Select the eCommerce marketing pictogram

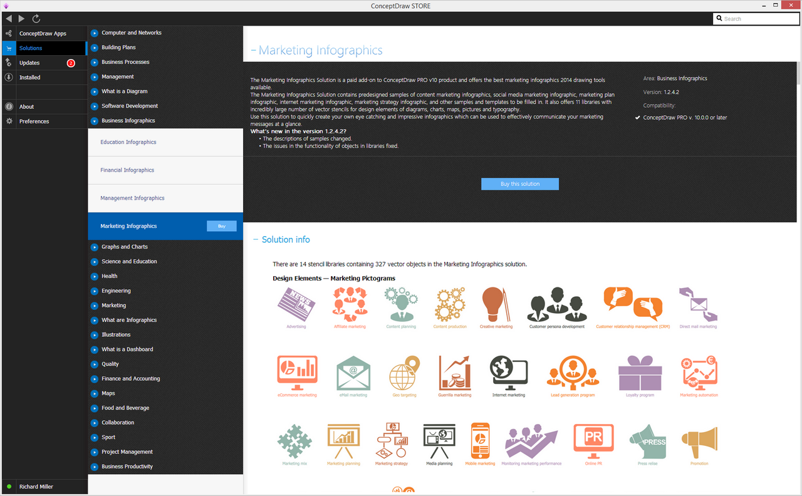297,373
